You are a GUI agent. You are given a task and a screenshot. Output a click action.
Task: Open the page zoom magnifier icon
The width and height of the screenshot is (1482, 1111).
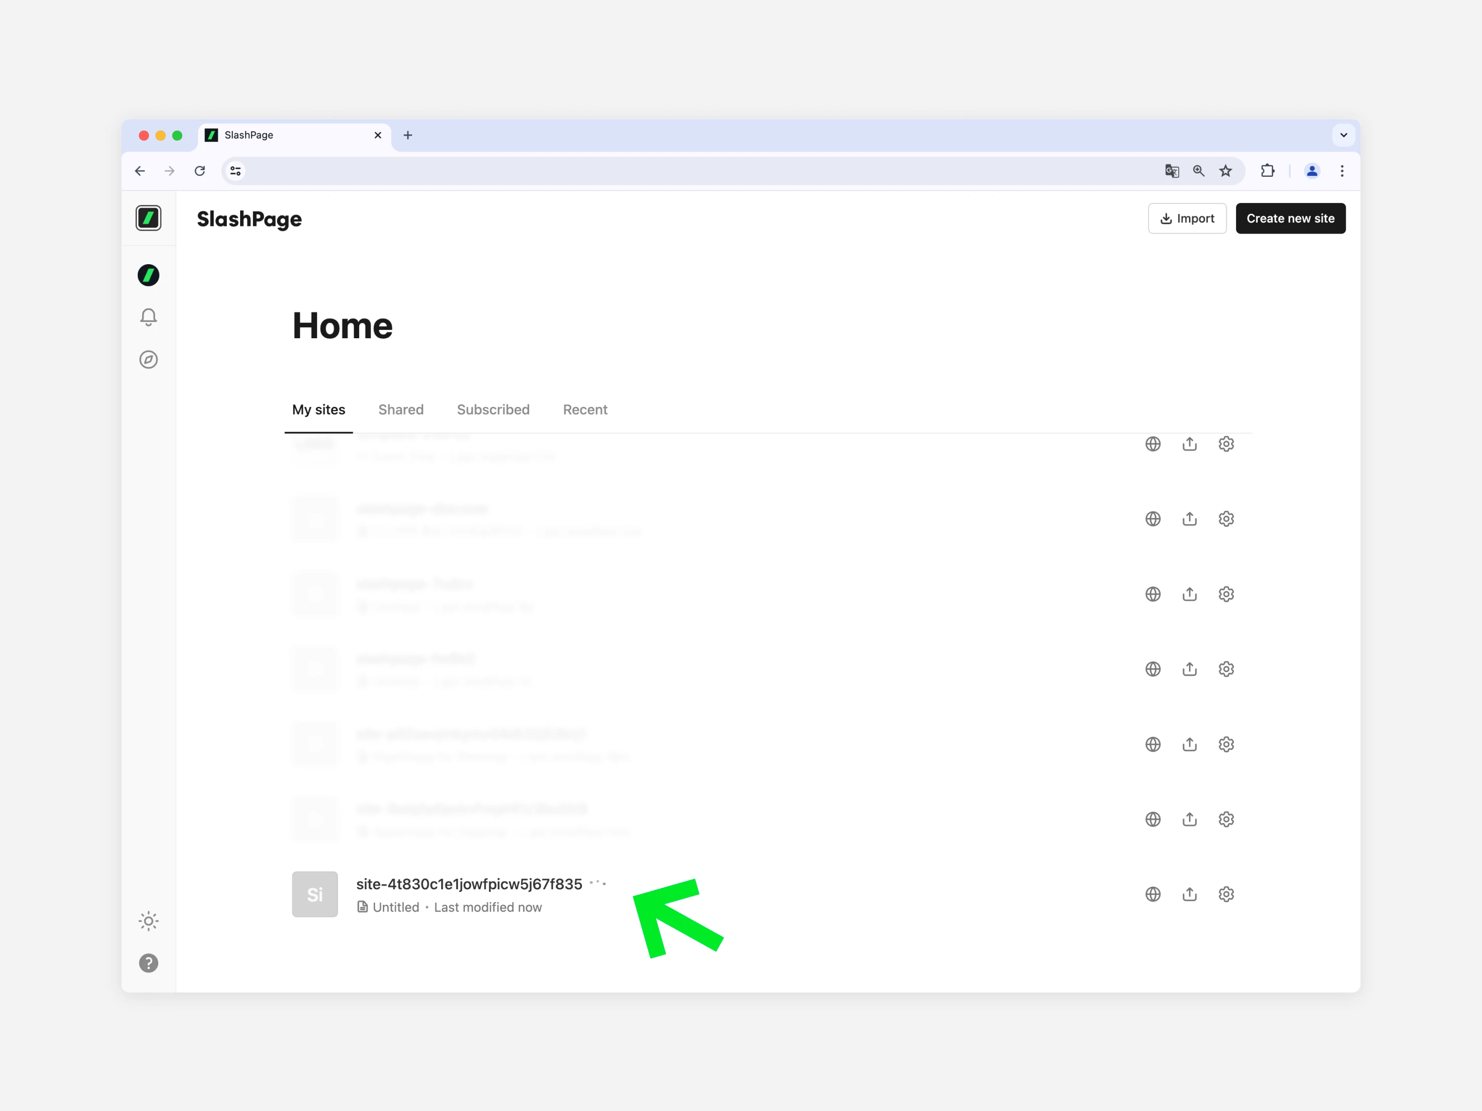[x=1198, y=171]
